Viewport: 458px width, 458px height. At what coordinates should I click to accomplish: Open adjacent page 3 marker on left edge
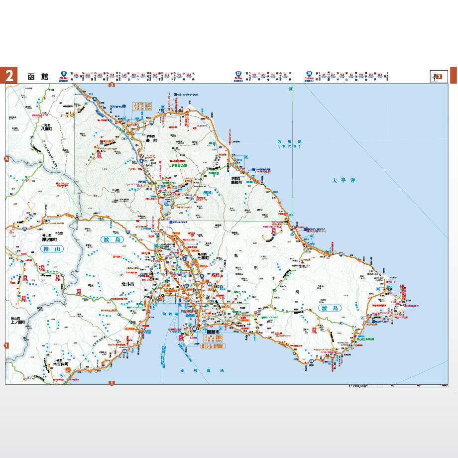coord(6,159)
